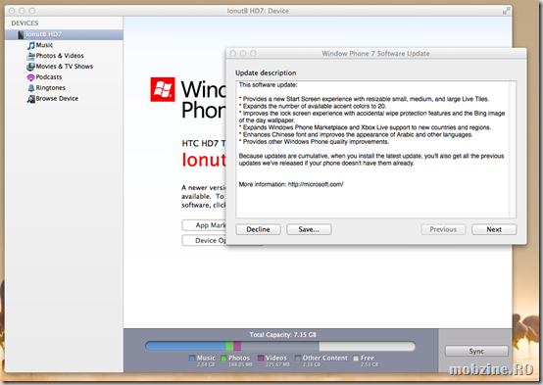Click the disabled Previous button
Screen dimensions: 543x385
pos(443,229)
